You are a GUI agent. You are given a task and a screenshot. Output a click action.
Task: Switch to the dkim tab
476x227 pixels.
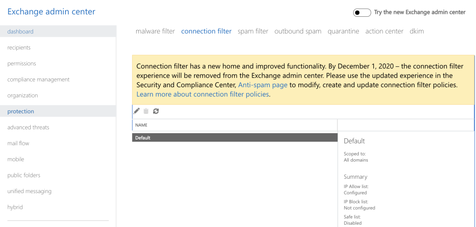[x=416, y=31]
